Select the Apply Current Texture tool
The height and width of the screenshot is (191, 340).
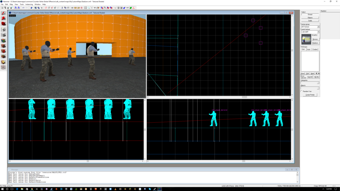3,46
